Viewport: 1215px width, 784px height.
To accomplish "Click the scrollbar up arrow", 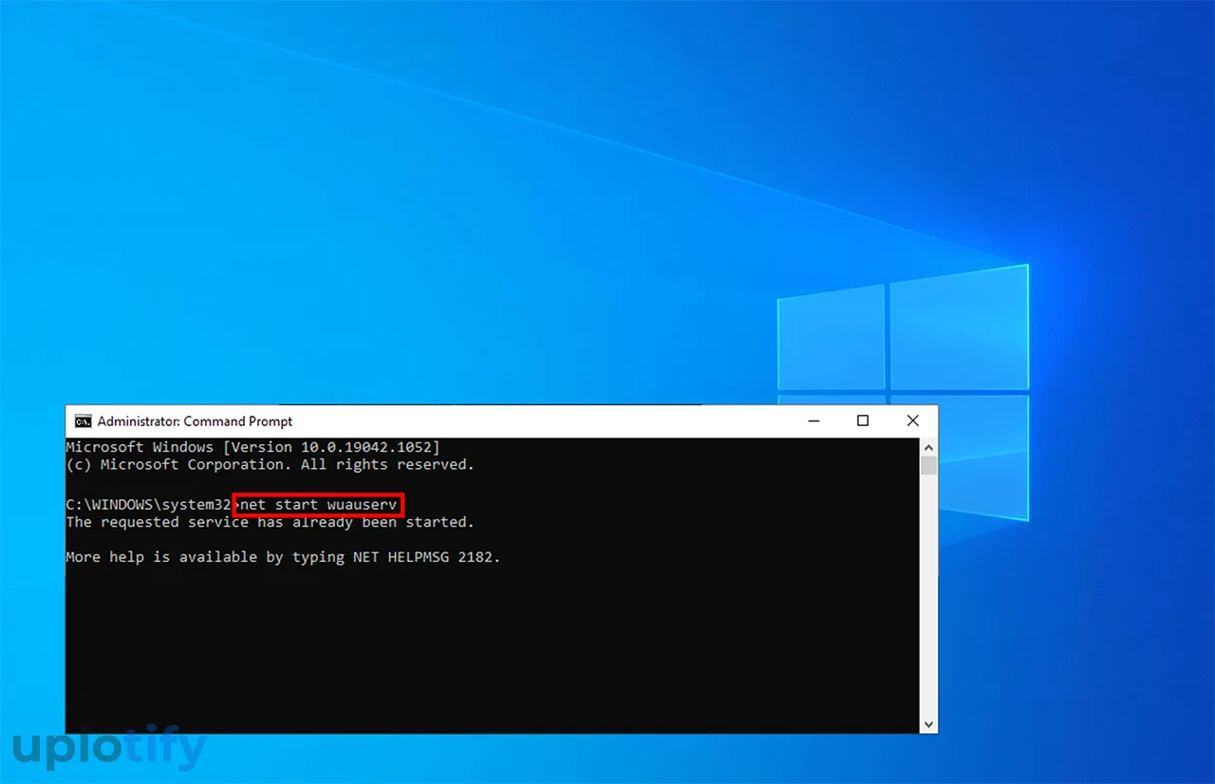I will [x=929, y=447].
